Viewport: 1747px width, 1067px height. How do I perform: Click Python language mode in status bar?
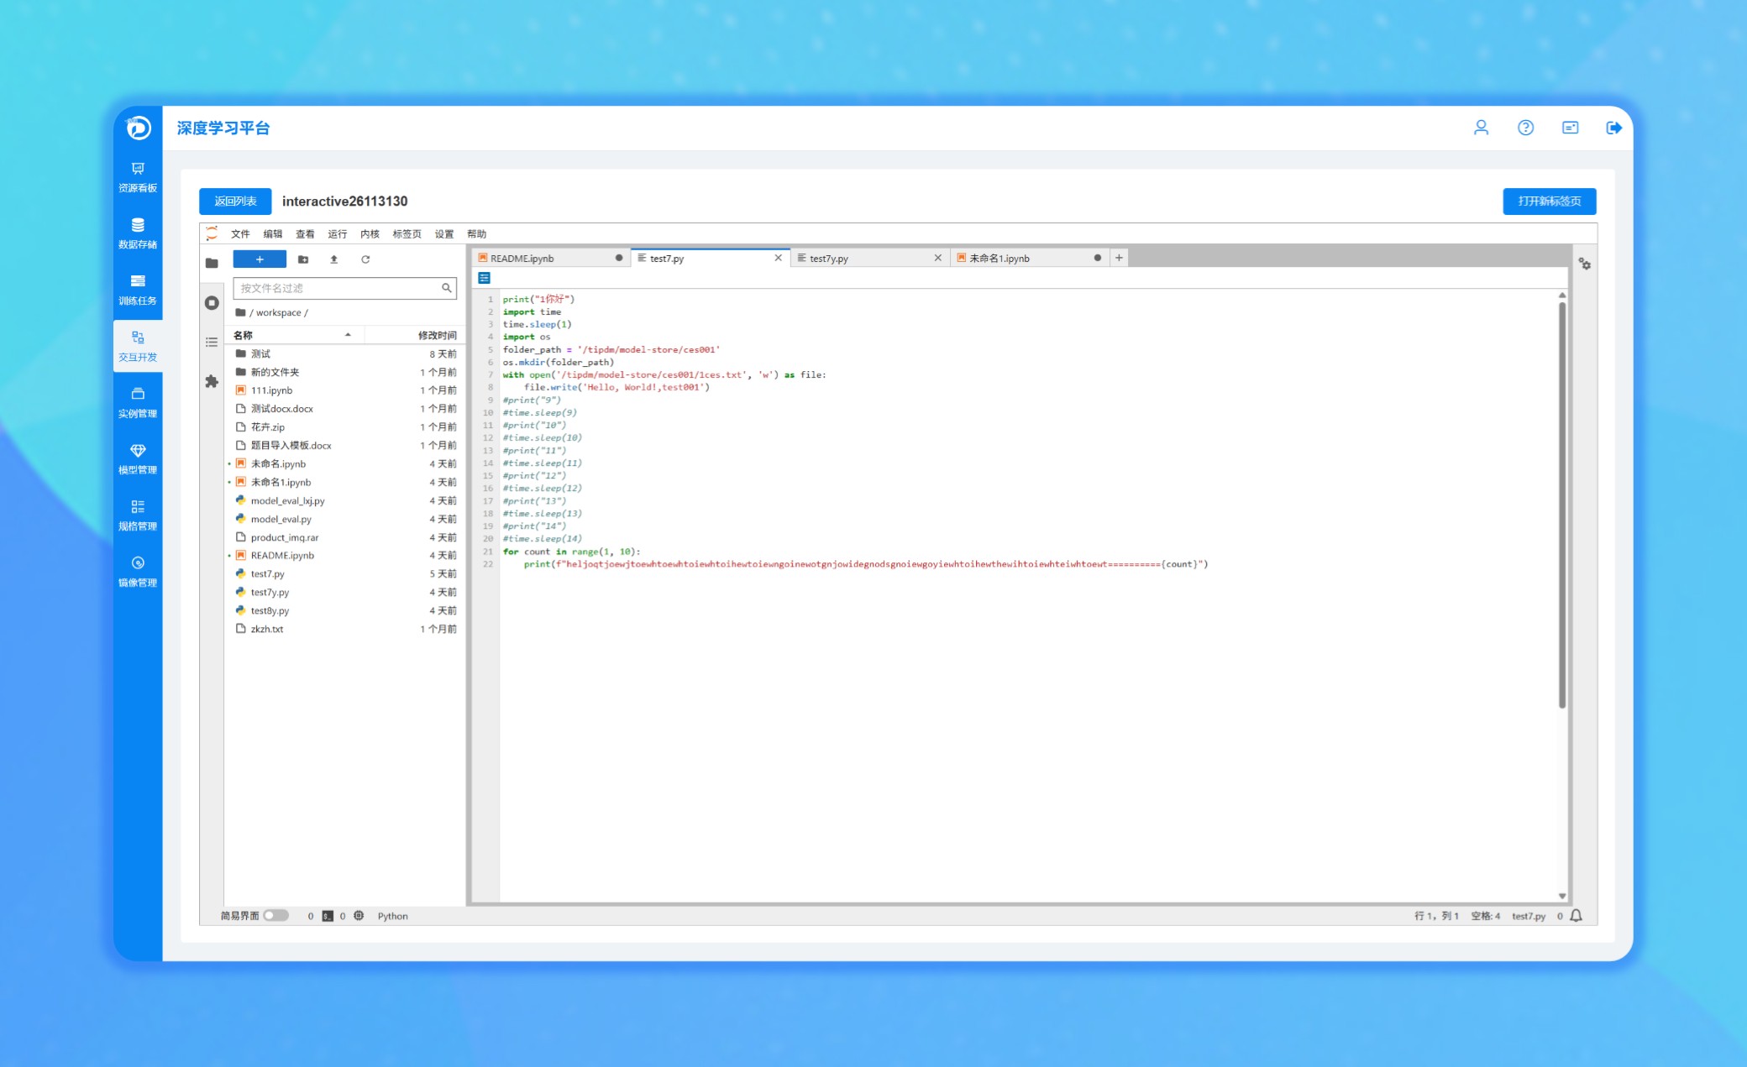point(392,916)
